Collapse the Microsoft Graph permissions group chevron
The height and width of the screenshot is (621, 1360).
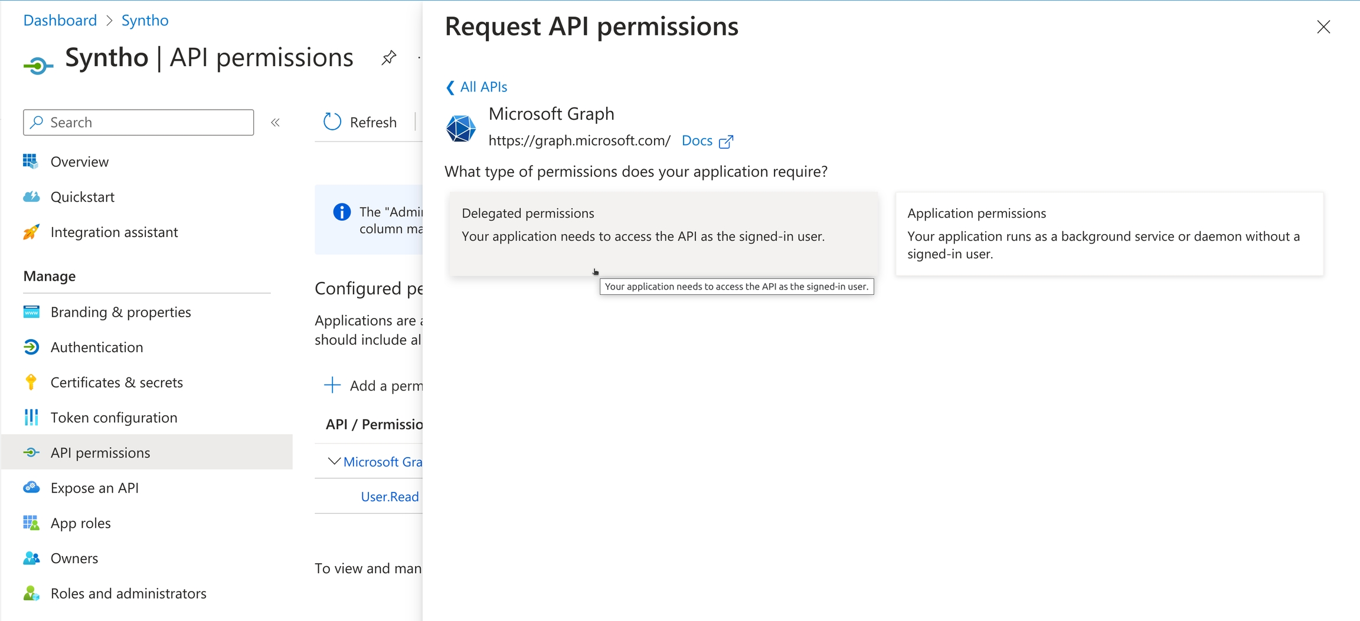tap(334, 461)
